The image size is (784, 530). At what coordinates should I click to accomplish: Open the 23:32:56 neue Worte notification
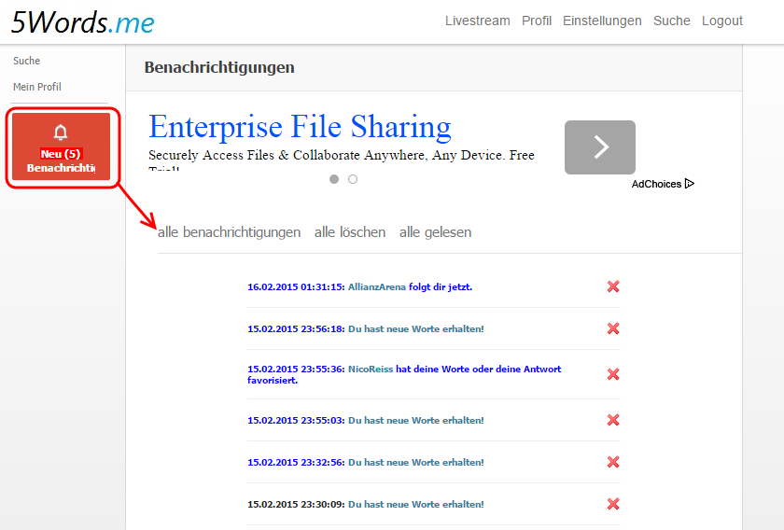click(x=416, y=463)
